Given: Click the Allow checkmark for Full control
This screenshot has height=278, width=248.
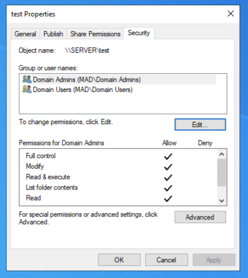Looking at the screenshot, I should coord(168,156).
